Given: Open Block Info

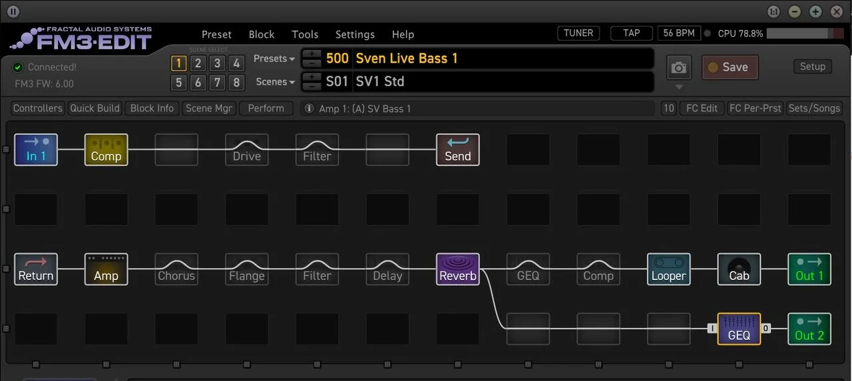Looking at the screenshot, I should pos(152,108).
